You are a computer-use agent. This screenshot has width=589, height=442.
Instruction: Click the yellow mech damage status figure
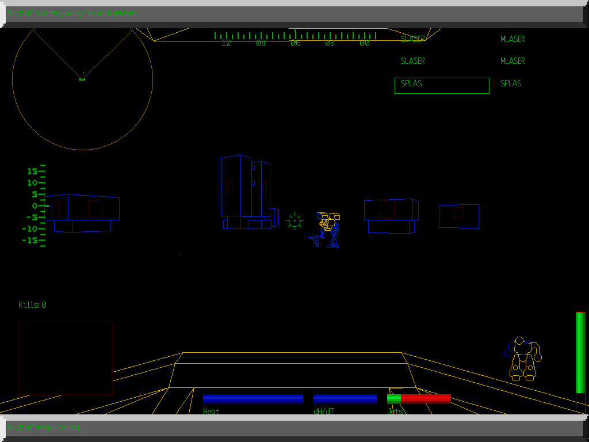pyautogui.click(x=523, y=359)
